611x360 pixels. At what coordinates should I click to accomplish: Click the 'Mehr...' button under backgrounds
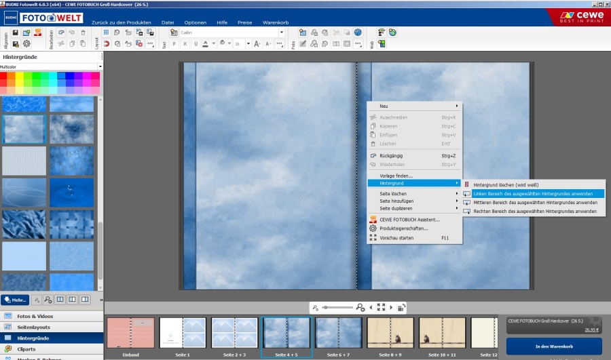[x=15, y=299]
